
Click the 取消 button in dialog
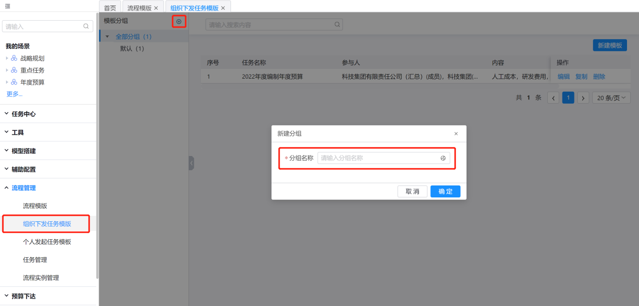(x=412, y=191)
